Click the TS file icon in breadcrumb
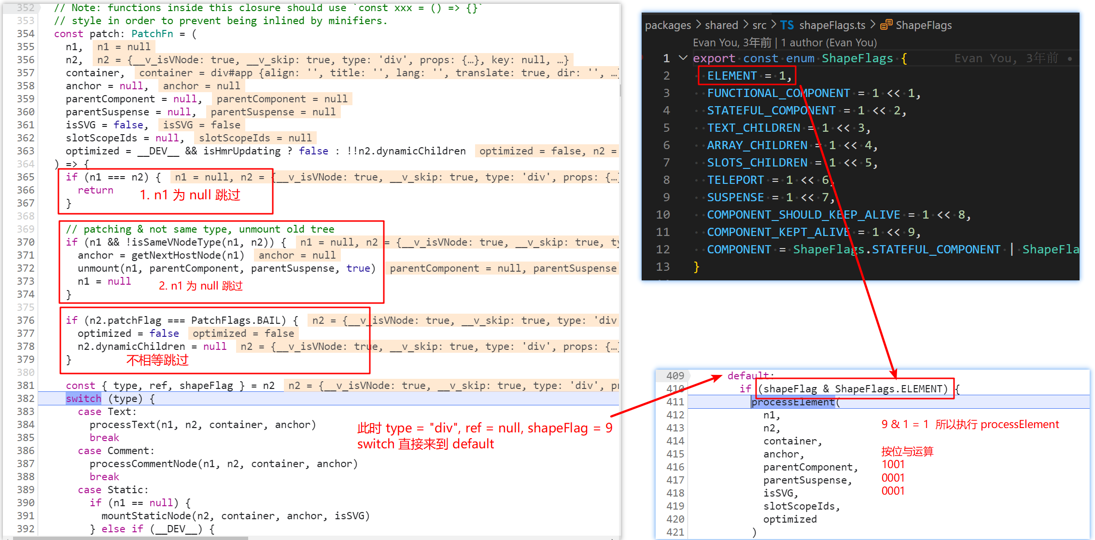The width and height of the screenshot is (1095, 540). click(786, 25)
